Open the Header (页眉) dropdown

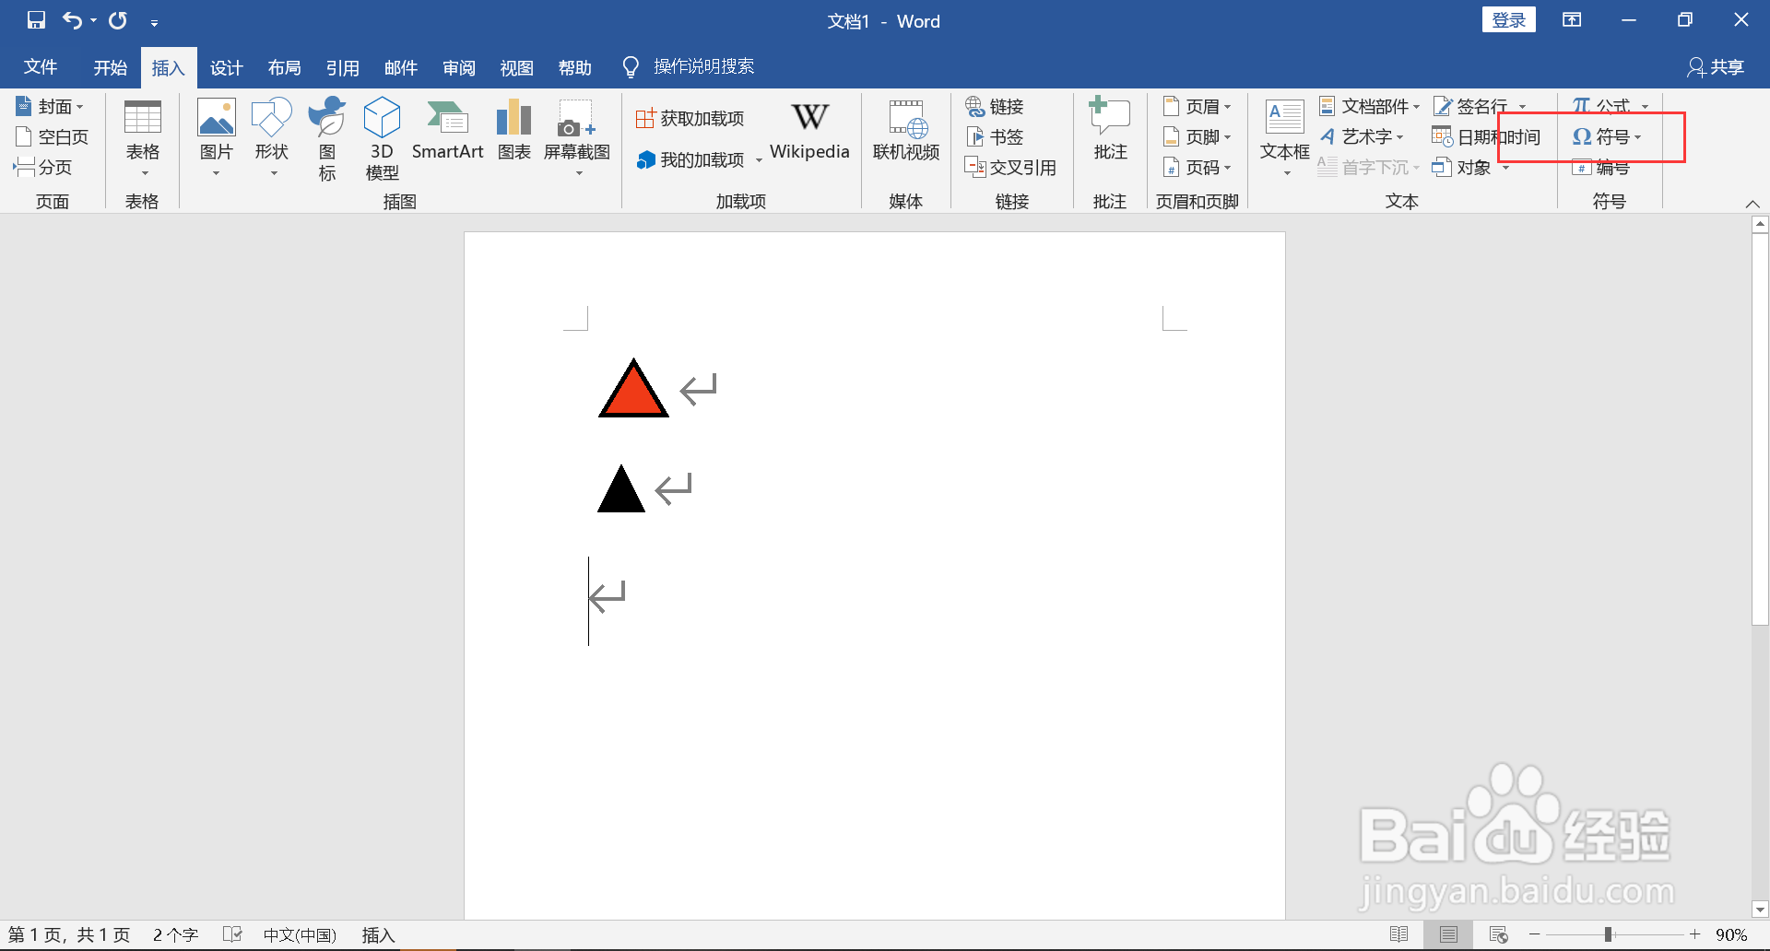coord(1197,107)
